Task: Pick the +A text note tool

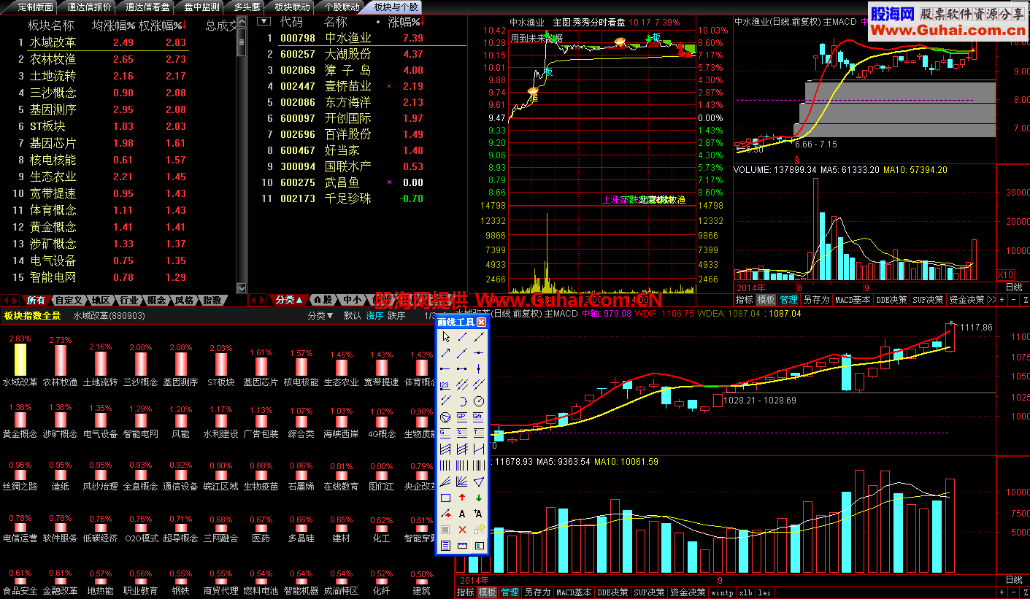Action: (x=479, y=513)
